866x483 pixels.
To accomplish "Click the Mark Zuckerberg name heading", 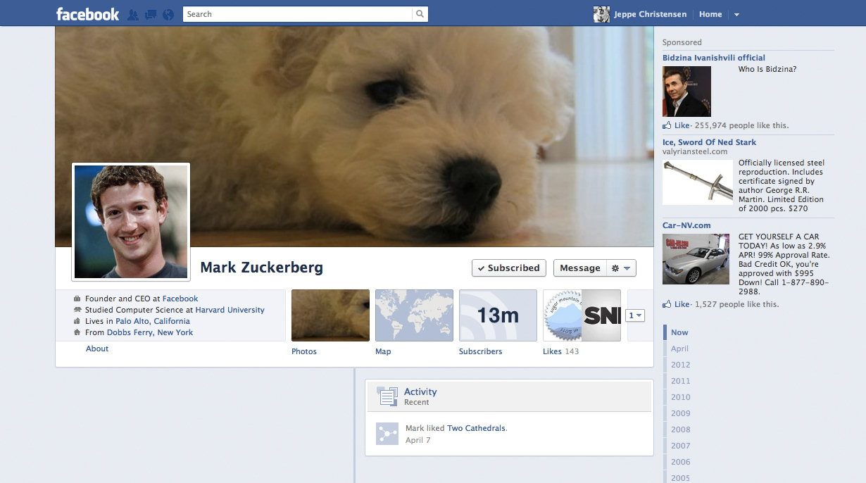I will tap(262, 268).
